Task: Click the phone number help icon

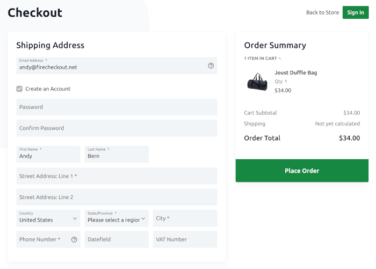Action: (74, 239)
